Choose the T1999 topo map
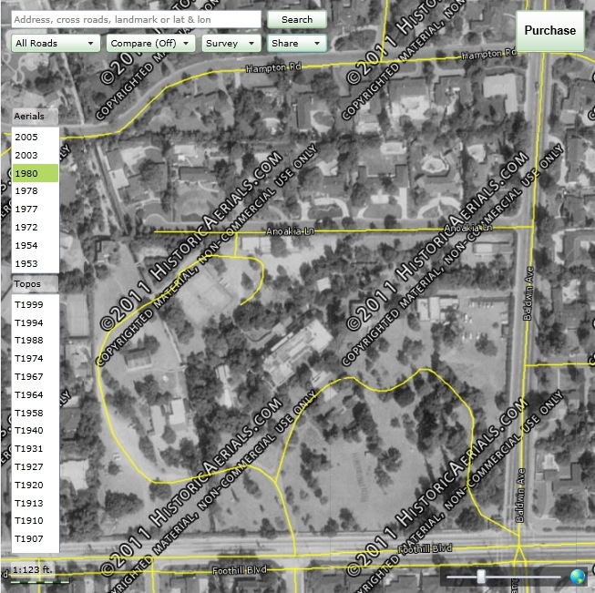The width and height of the screenshot is (595, 593). point(36,304)
